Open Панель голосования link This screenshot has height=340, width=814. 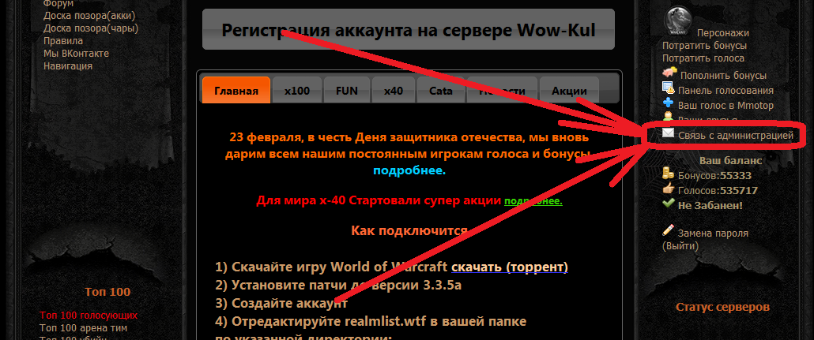coord(725,91)
